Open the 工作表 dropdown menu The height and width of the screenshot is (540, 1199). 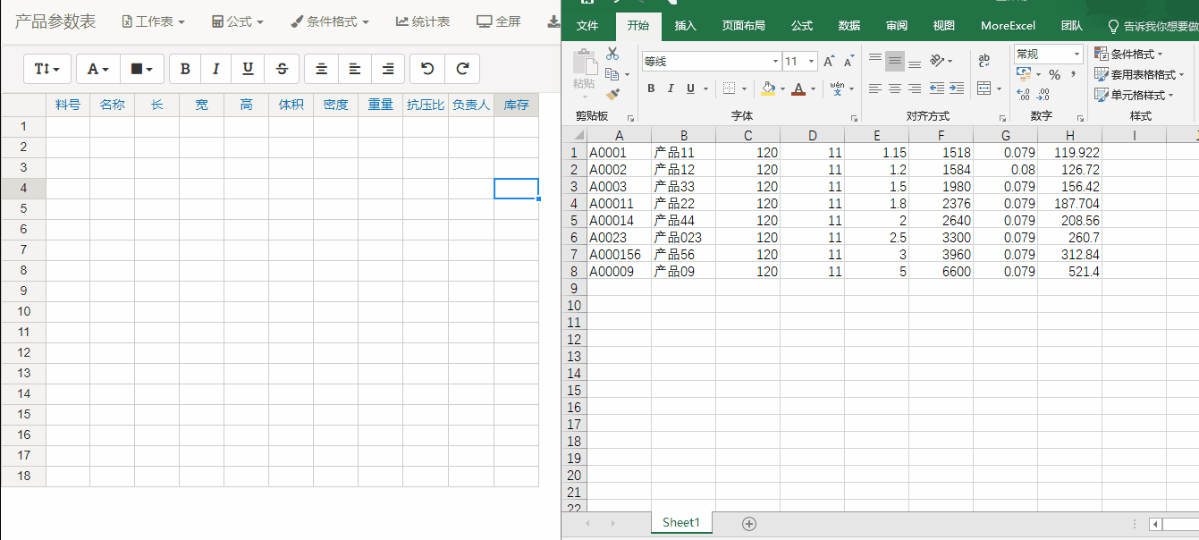pos(153,21)
